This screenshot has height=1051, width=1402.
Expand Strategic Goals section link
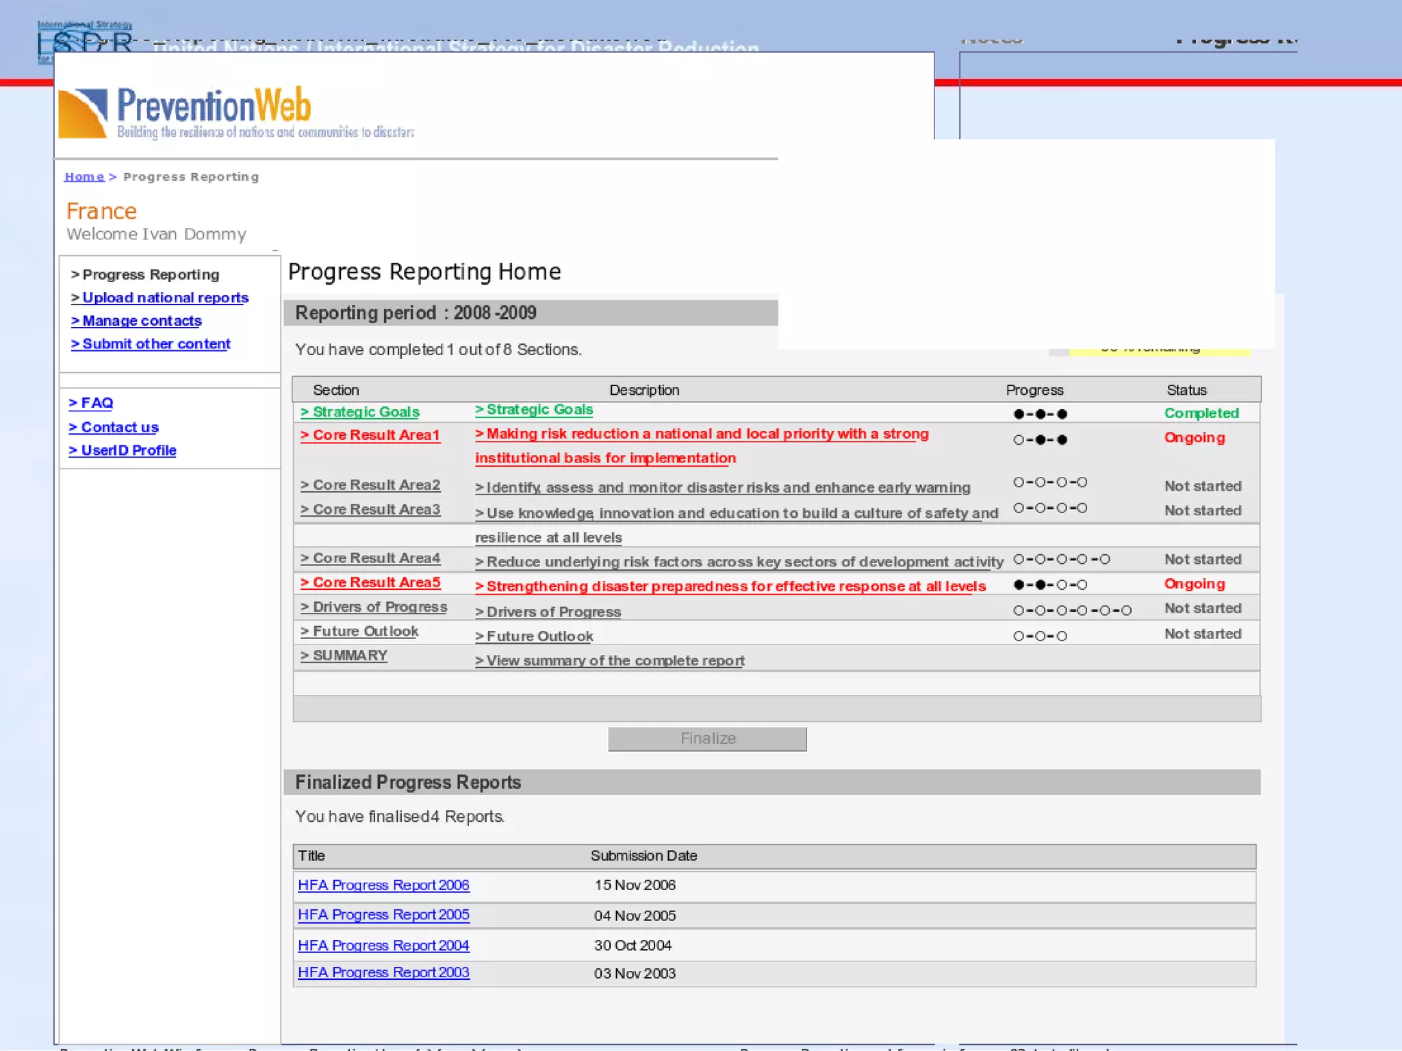click(360, 412)
